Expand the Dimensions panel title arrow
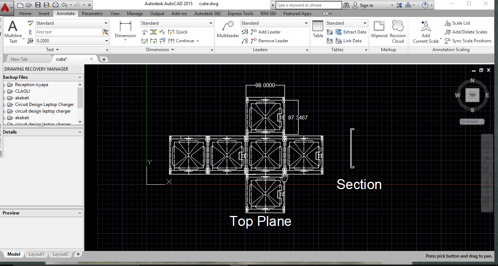 [x=173, y=50]
